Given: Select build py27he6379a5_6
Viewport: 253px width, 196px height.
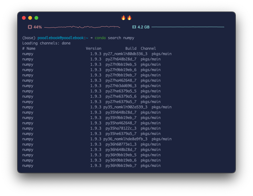Looking at the screenshot, I should (x=121, y=96).
